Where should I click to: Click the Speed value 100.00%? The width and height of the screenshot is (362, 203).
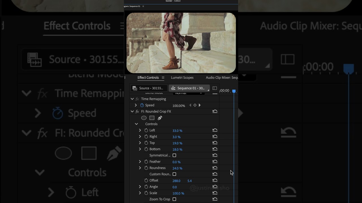(179, 105)
